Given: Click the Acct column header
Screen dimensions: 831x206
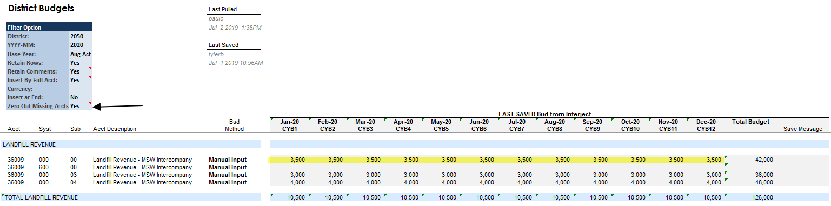Looking at the screenshot, I should 14,129.
